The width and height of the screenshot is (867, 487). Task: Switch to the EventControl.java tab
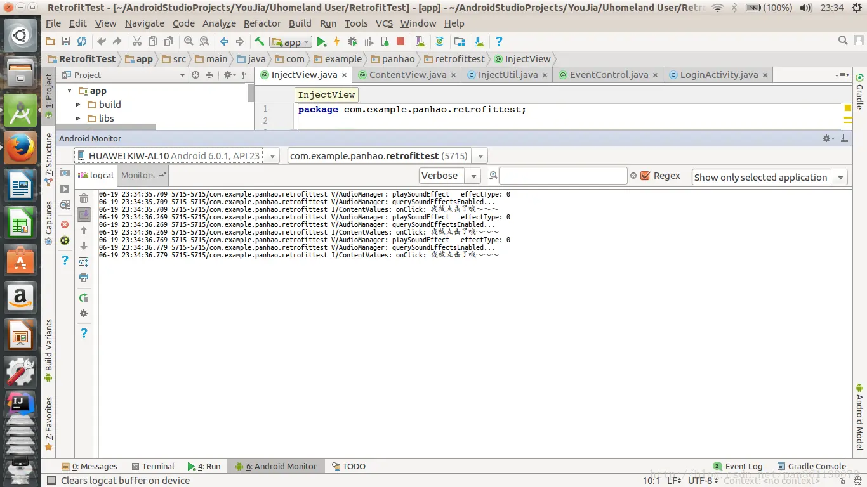[609, 75]
